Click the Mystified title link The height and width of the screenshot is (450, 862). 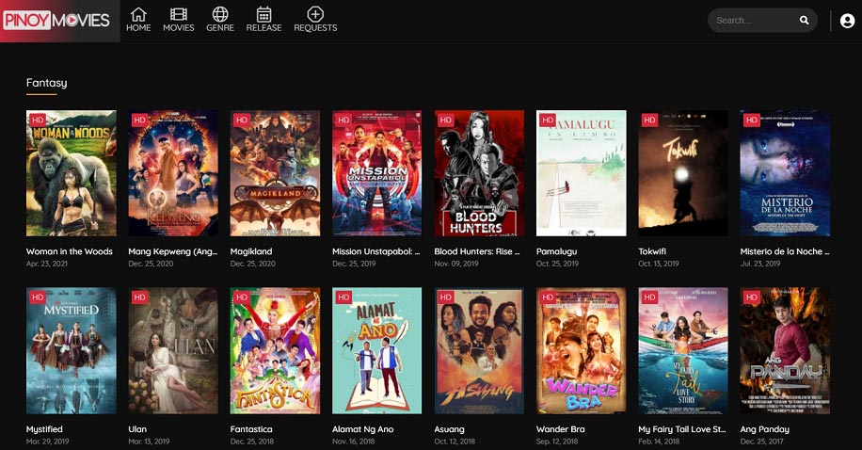[x=44, y=429]
